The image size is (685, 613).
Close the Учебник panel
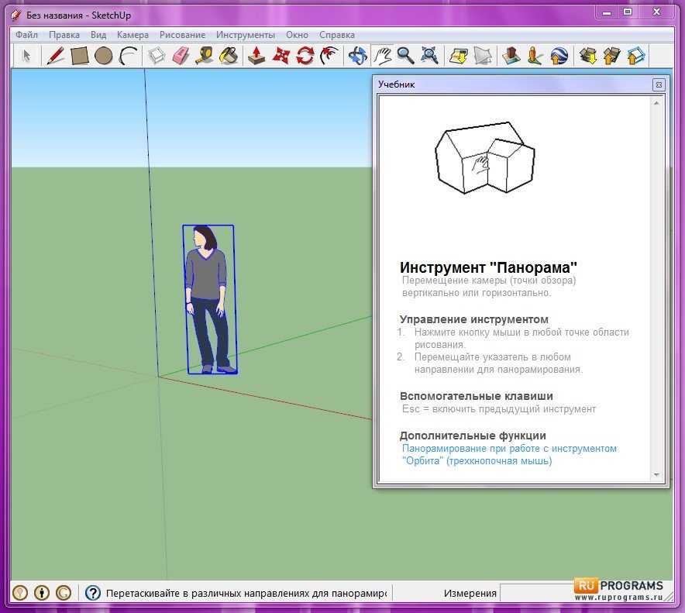tap(659, 84)
